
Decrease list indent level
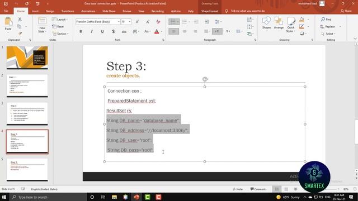click(x=196, y=22)
